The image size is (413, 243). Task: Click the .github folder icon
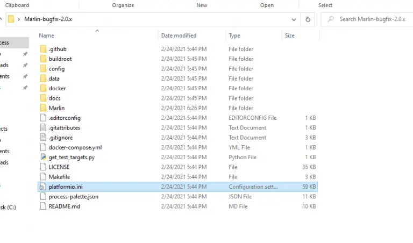coord(44,49)
